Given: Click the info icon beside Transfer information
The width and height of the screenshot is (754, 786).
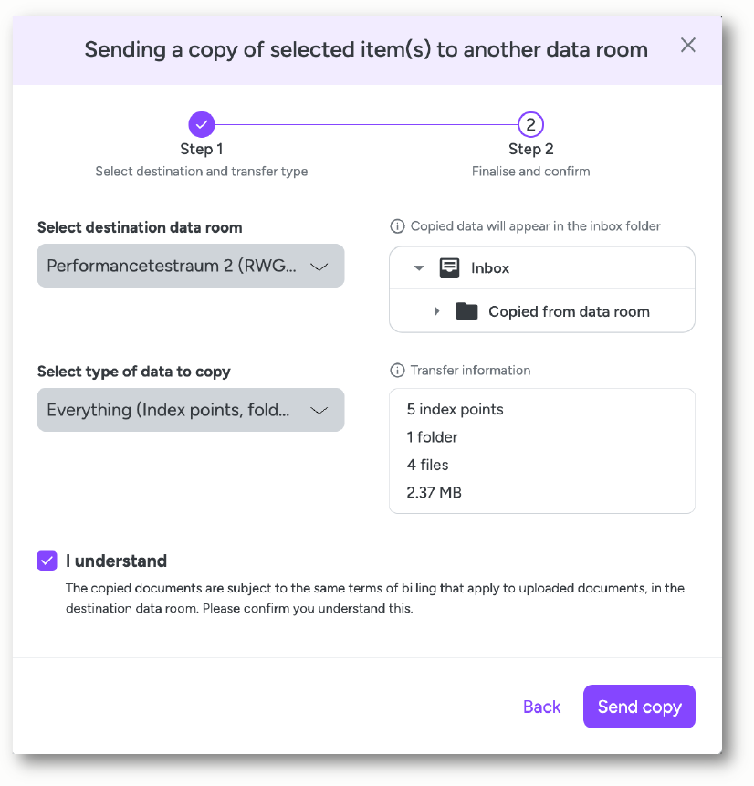Looking at the screenshot, I should pos(397,371).
